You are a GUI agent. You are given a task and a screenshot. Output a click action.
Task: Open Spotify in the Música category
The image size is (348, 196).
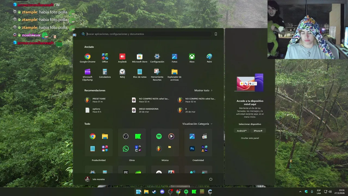[159, 136]
